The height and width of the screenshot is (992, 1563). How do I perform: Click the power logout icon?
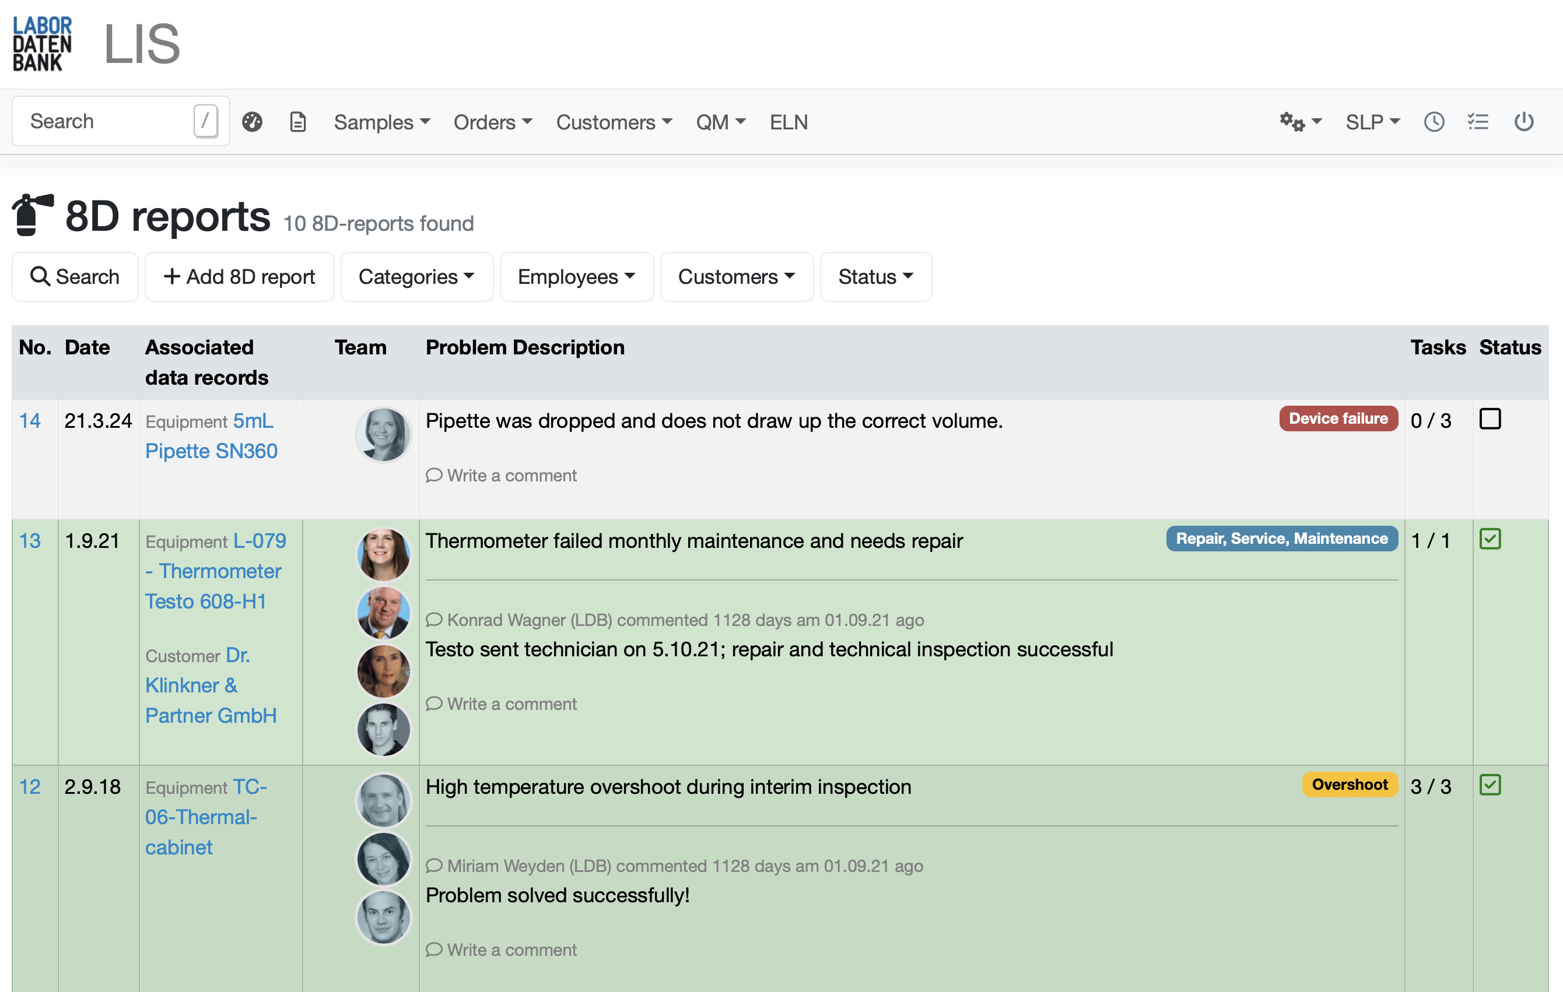point(1523,121)
